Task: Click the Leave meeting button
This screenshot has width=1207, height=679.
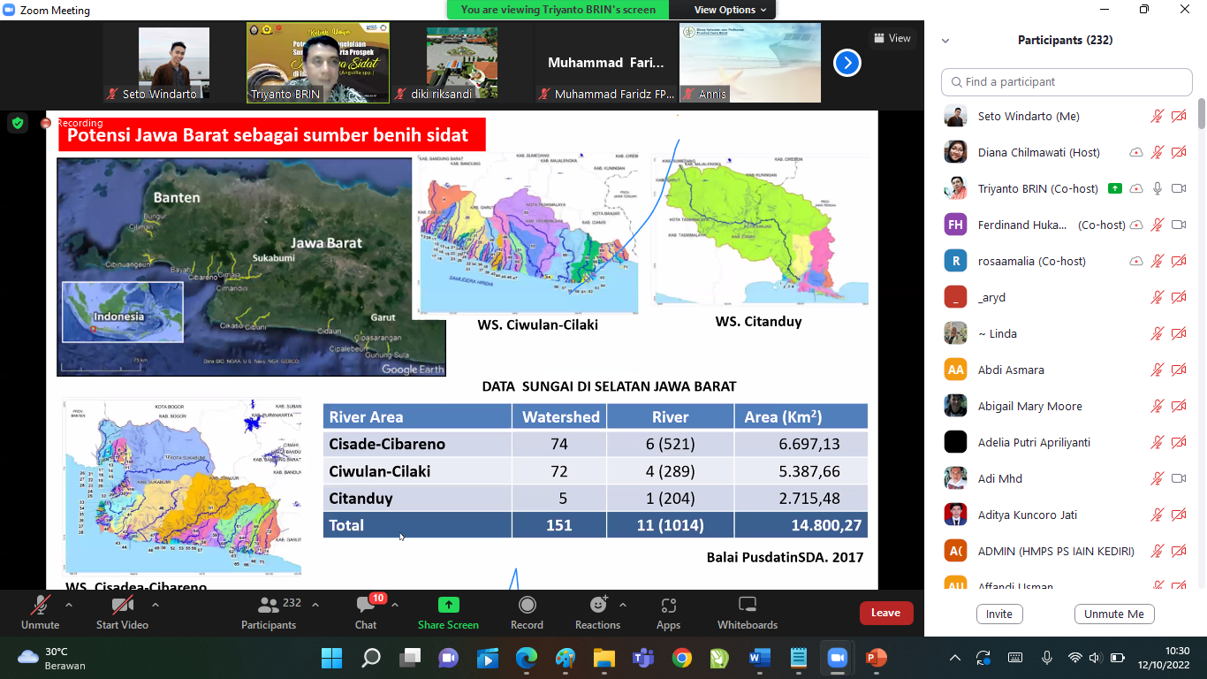Action: click(x=885, y=613)
